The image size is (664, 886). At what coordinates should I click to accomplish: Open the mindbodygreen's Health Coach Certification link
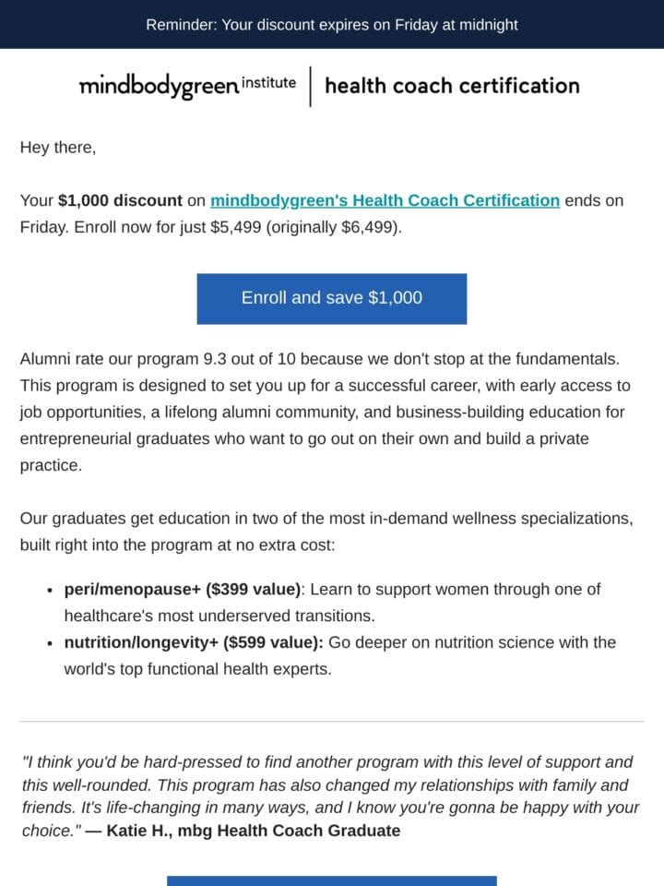(x=385, y=200)
